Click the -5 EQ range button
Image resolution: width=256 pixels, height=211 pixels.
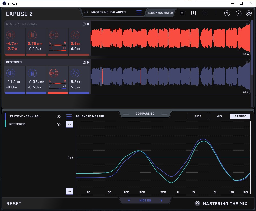[69, 191]
